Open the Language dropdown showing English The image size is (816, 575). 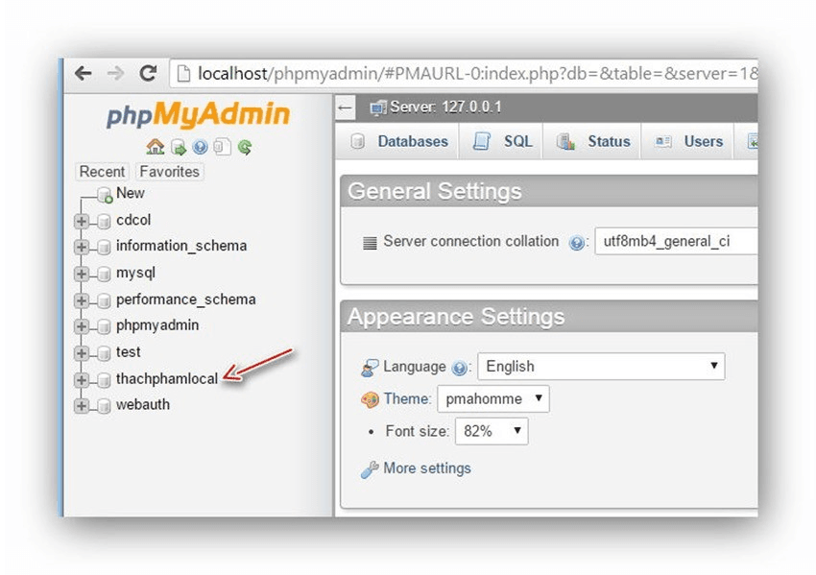[601, 367]
